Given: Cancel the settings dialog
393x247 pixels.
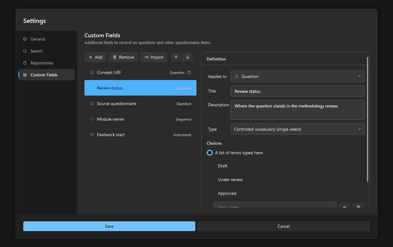Looking at the screenshot, I should coord(284,226).
